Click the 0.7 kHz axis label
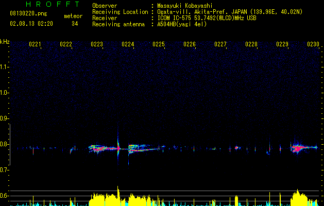 click(x=4, y=170)
